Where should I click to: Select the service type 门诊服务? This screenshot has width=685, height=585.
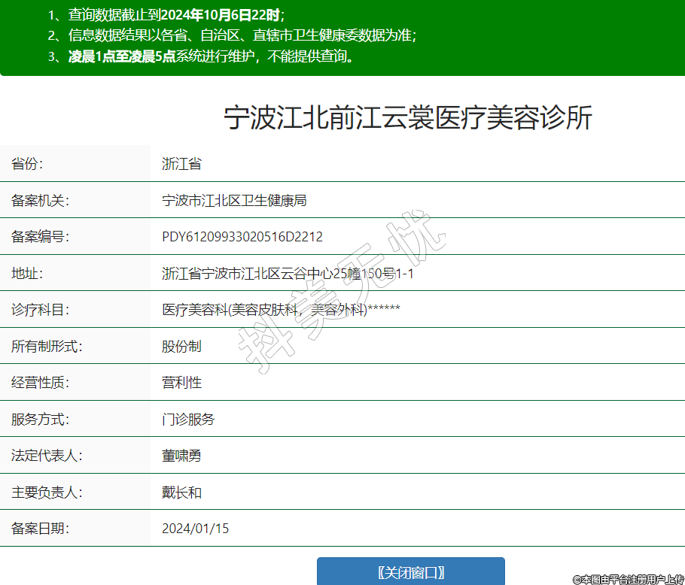coord(188,419)
